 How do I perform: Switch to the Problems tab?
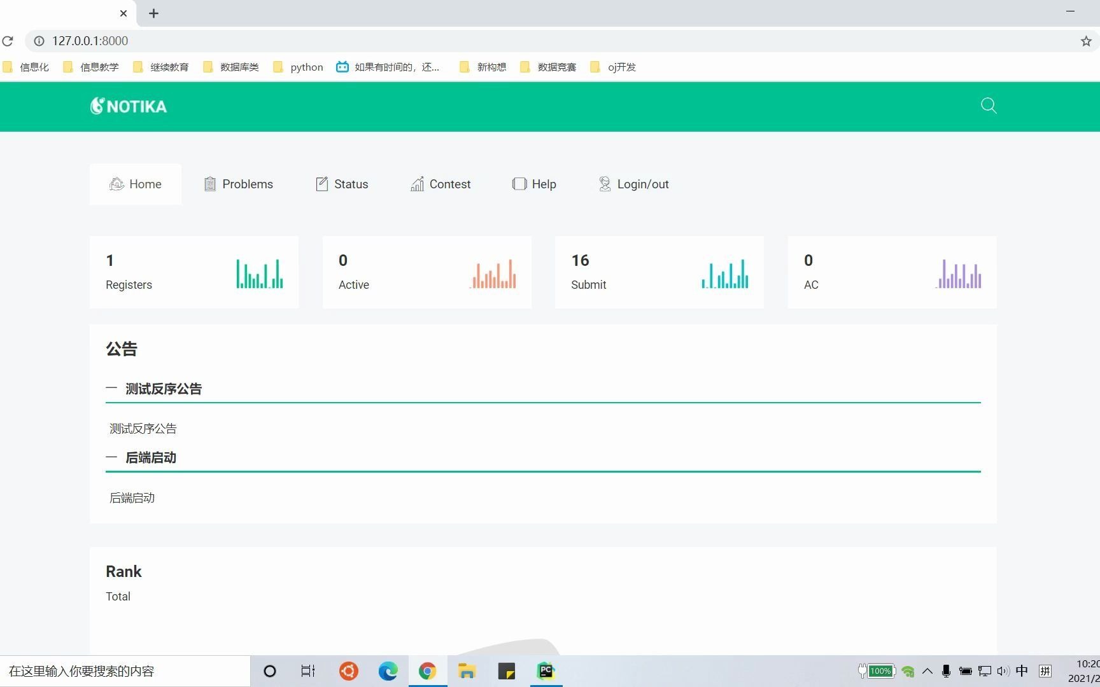238,184
